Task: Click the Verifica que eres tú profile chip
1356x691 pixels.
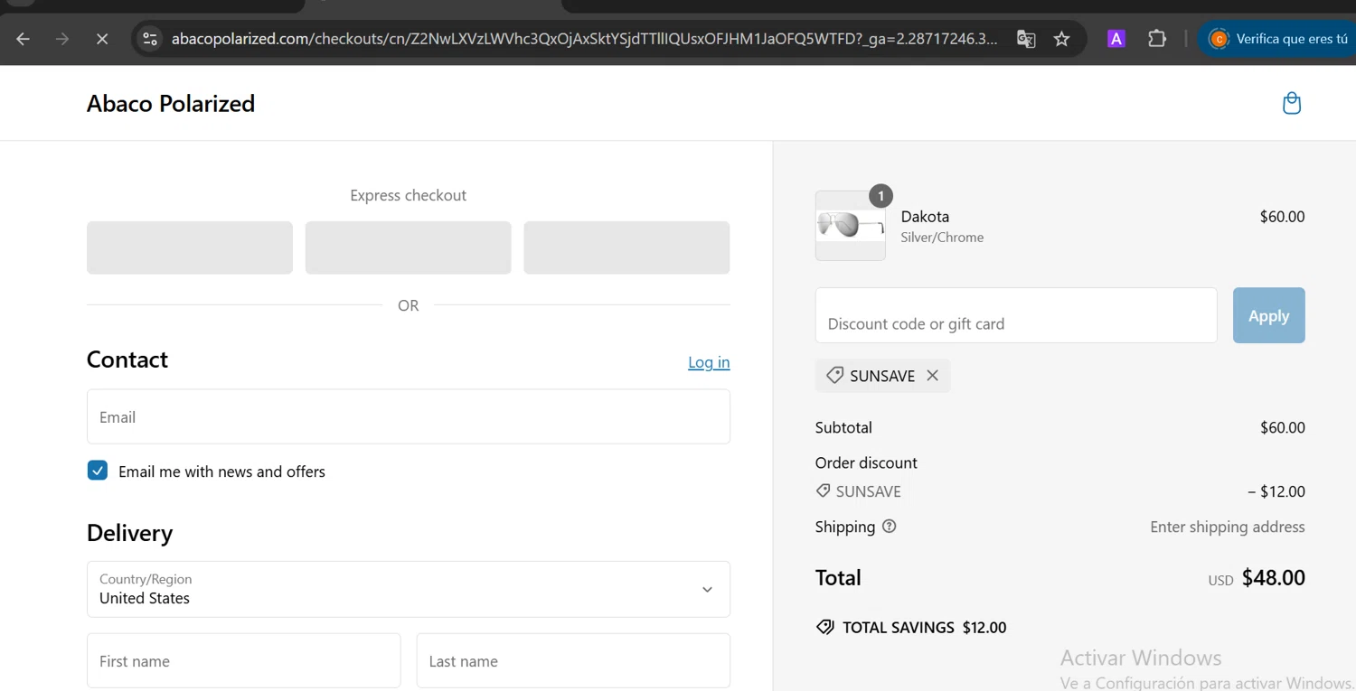Action: (1279, 39)
